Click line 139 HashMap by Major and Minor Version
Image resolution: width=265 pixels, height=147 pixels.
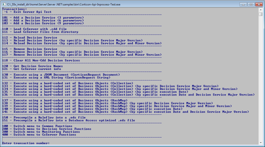point(117,106)
